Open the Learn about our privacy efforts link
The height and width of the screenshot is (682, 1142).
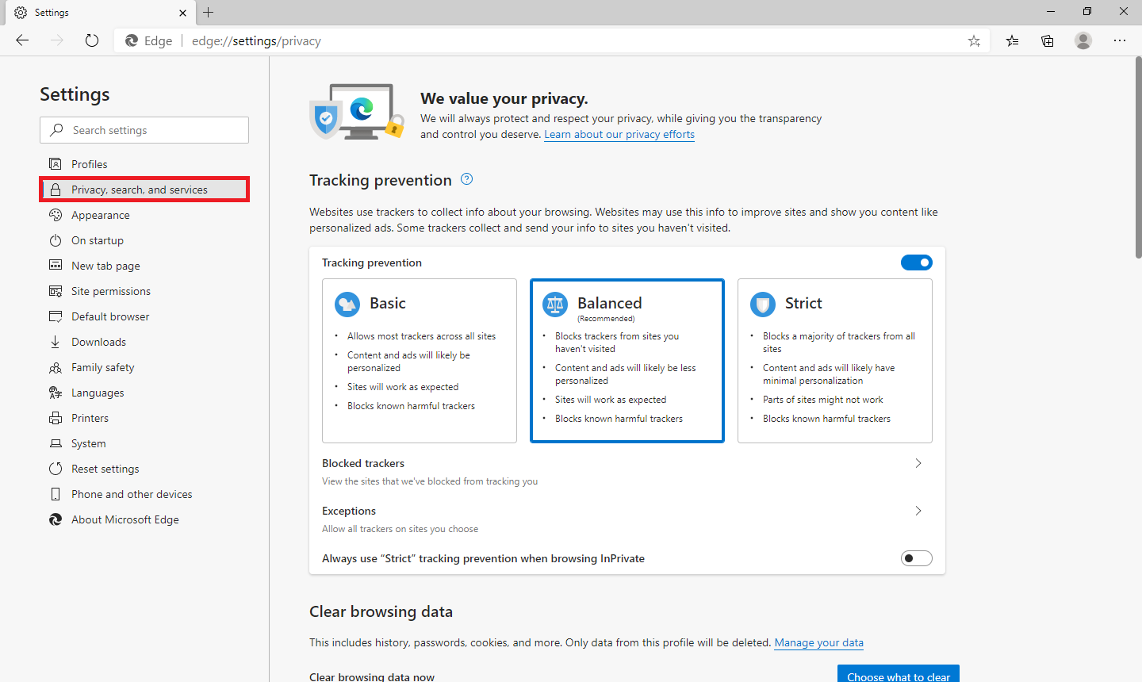pos(619,134)
